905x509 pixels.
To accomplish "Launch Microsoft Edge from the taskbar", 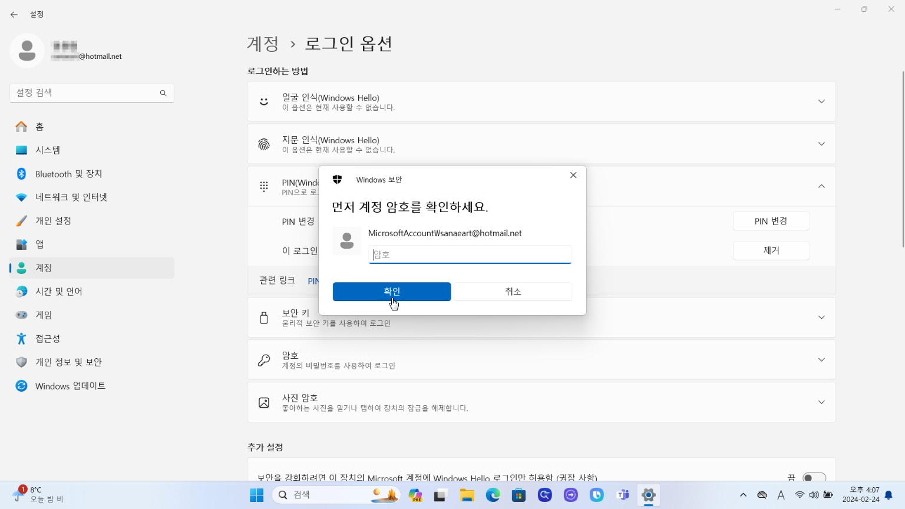I will tap(492, 495).
